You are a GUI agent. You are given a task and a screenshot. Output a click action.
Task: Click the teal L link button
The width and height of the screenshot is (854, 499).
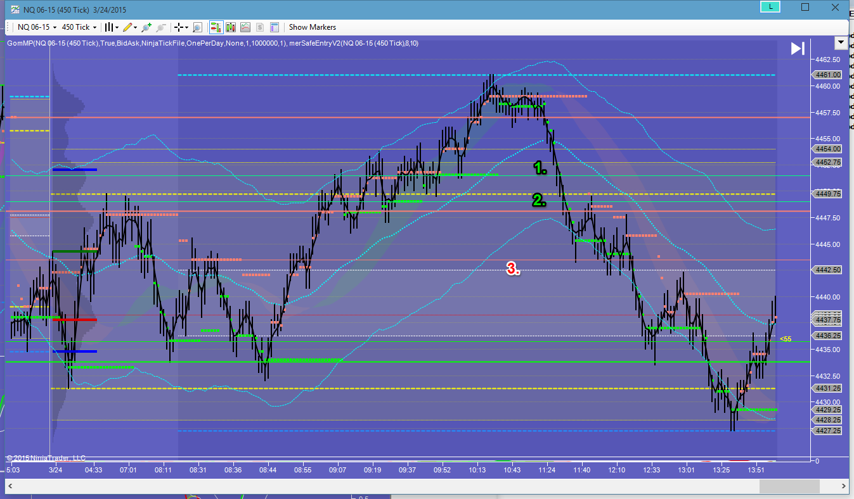(x=770, y=6)
